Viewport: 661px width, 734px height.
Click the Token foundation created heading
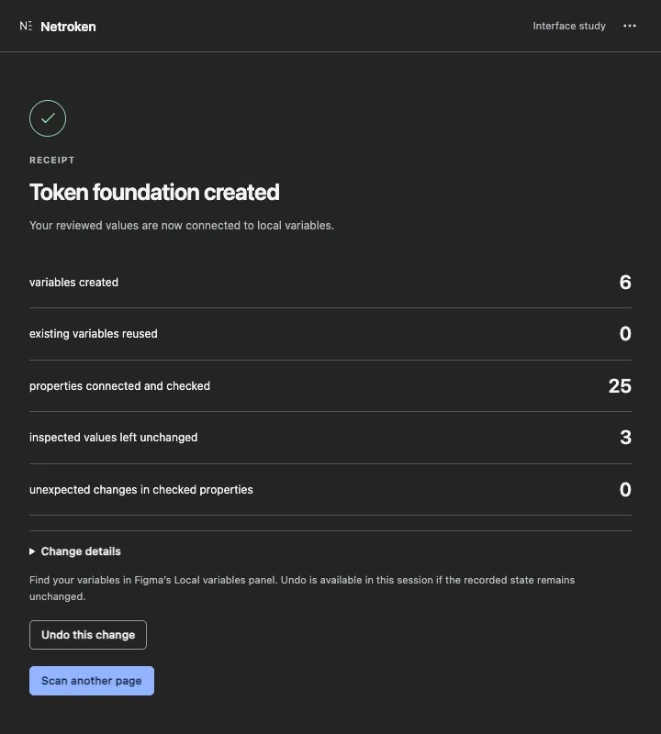(x=154, y=193)
